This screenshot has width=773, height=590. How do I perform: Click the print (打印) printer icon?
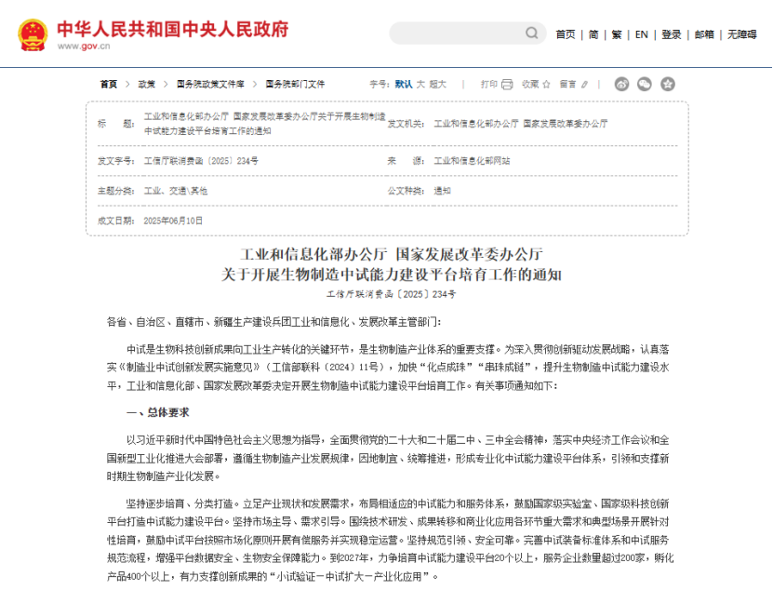(x=507, y=84)
